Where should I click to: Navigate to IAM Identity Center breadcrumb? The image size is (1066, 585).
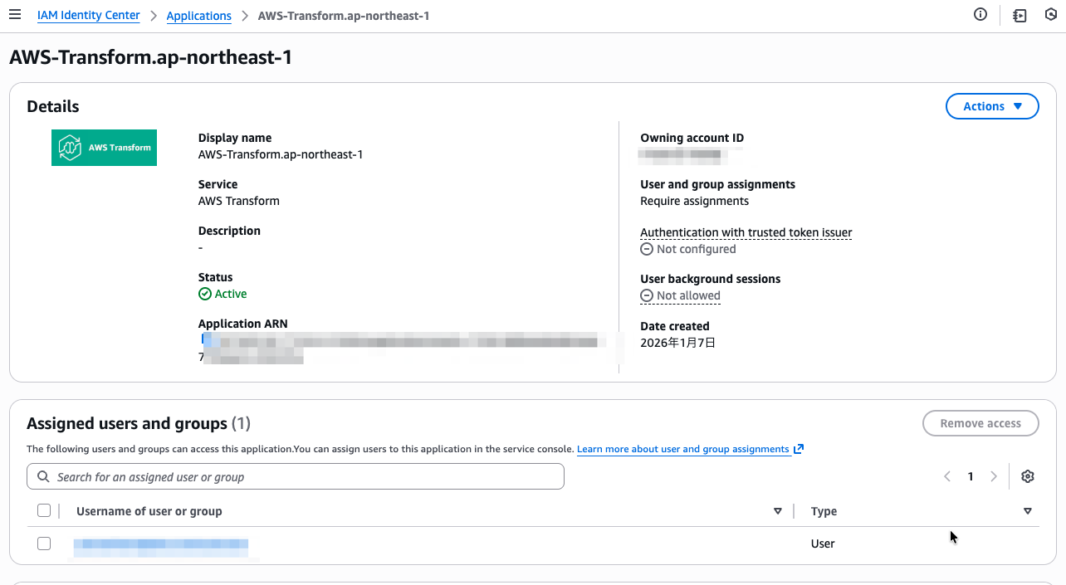pyautogui.click(x=89, y=16)
